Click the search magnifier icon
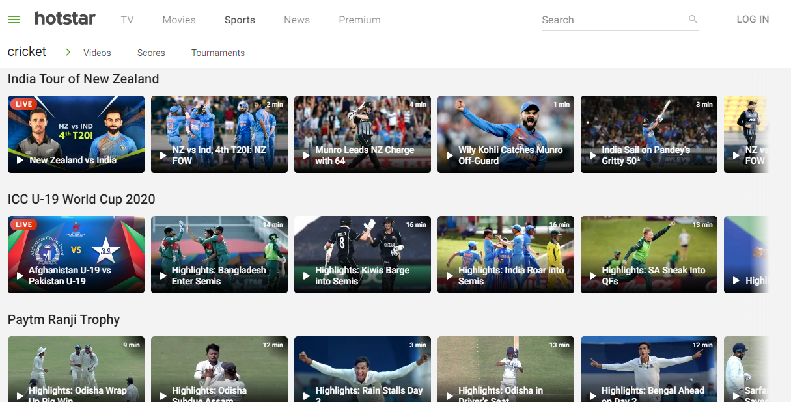 693,20
